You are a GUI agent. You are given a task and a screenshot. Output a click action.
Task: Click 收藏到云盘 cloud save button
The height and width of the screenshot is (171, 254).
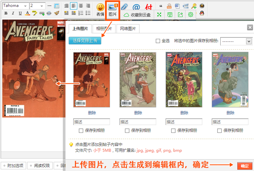pos(137,15)
